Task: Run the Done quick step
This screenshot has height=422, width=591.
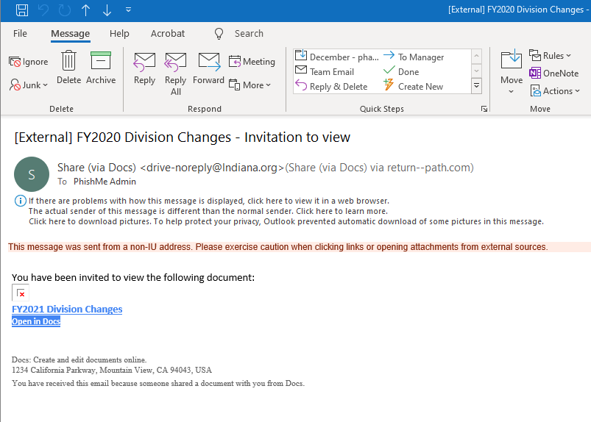Action: click(x=401, y=71)
